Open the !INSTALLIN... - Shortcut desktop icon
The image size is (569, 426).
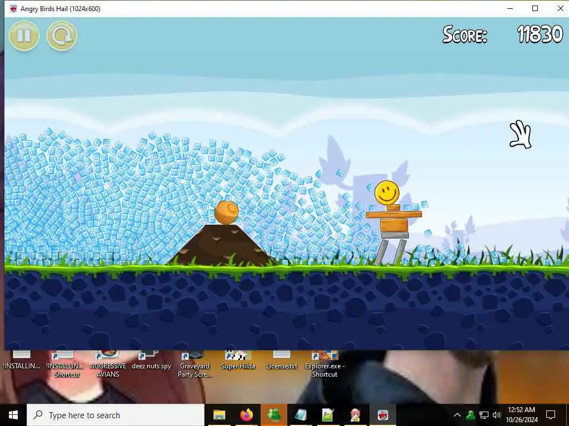click(65, 364)
